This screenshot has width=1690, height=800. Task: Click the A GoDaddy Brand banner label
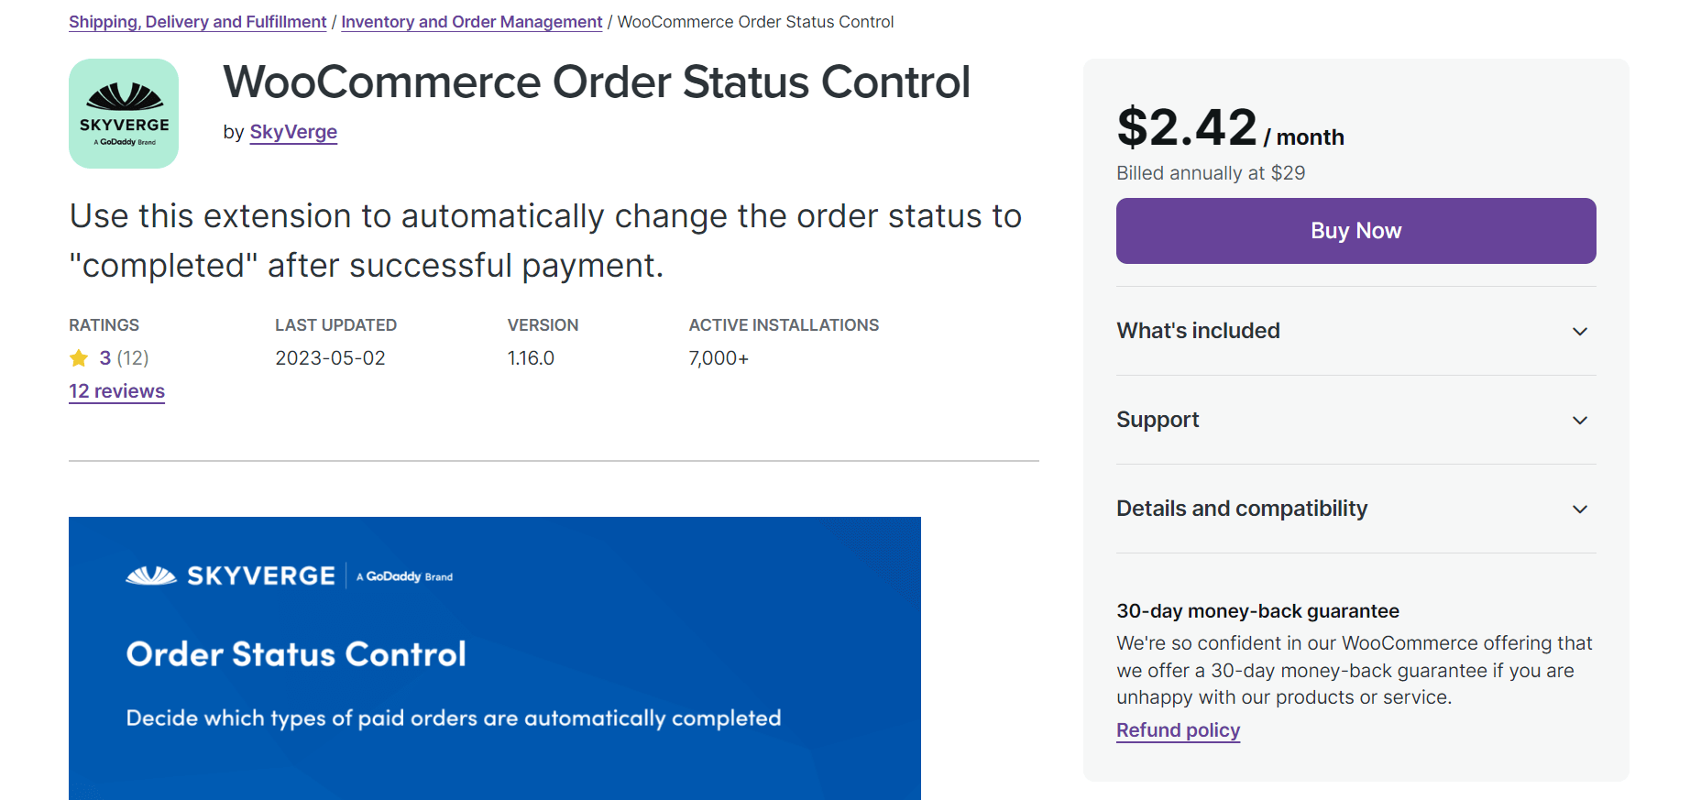404,576
